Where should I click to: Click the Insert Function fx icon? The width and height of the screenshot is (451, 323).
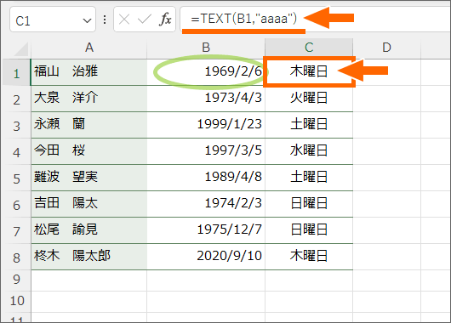tap(165, 20)
